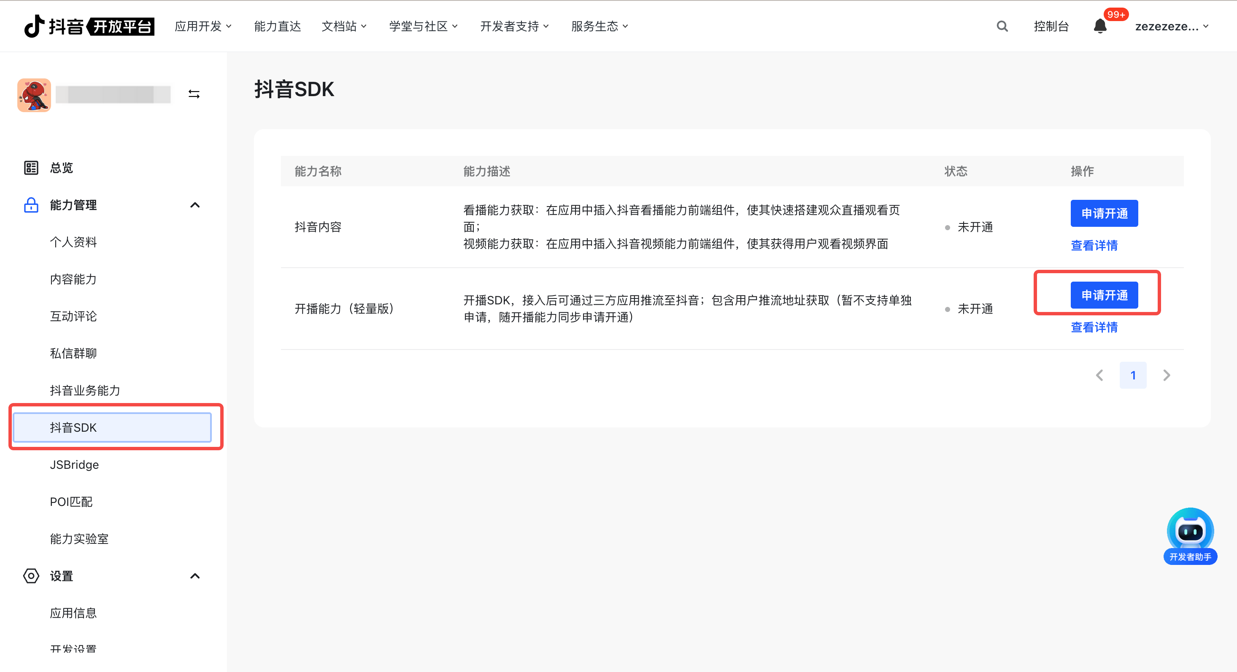Click 申请开通 for 抖音内容
This screenshot has height=672, width=1237.
(1104, 213)
